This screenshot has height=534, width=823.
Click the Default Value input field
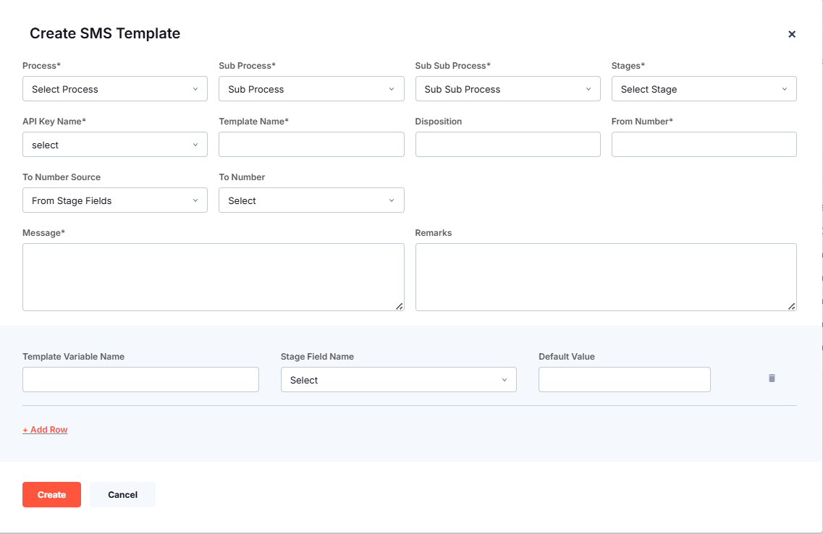coord(624,379)
